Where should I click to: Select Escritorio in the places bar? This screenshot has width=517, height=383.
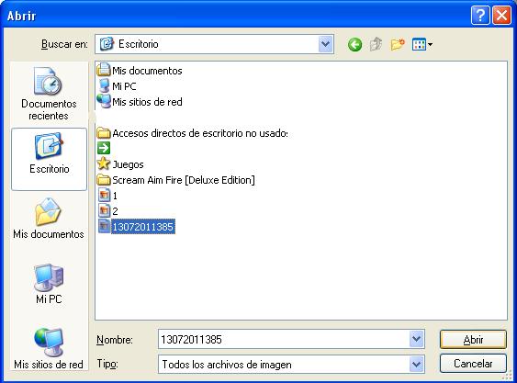[x=49, y=159]
